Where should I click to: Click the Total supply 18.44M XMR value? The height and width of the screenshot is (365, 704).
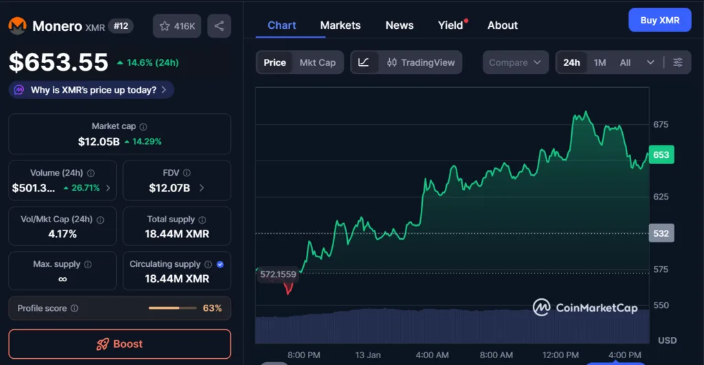coord(177,234)
